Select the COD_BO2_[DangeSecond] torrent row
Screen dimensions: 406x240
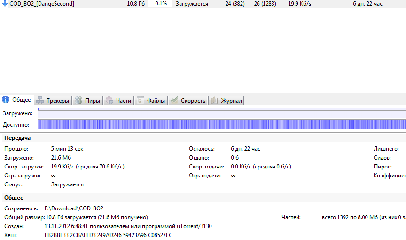coord(203,4)
